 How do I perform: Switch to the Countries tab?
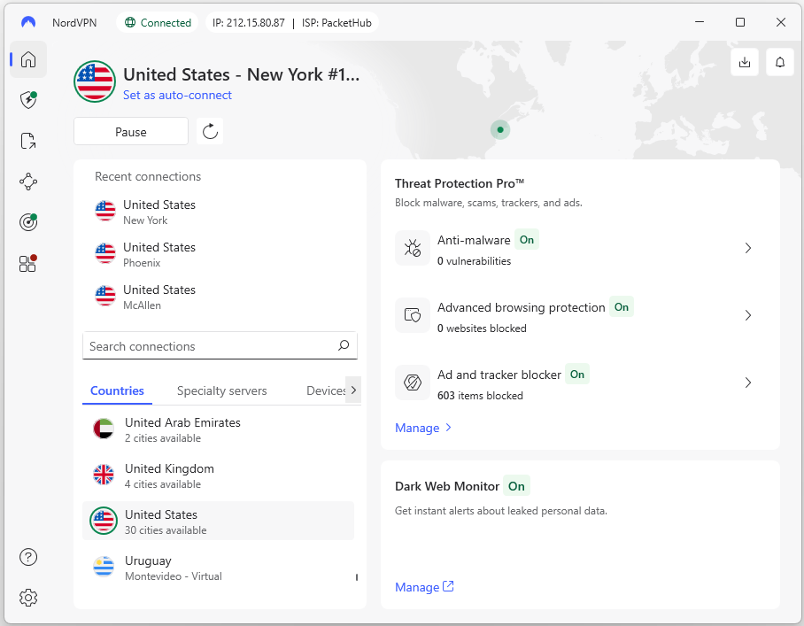tap(117, 390)
